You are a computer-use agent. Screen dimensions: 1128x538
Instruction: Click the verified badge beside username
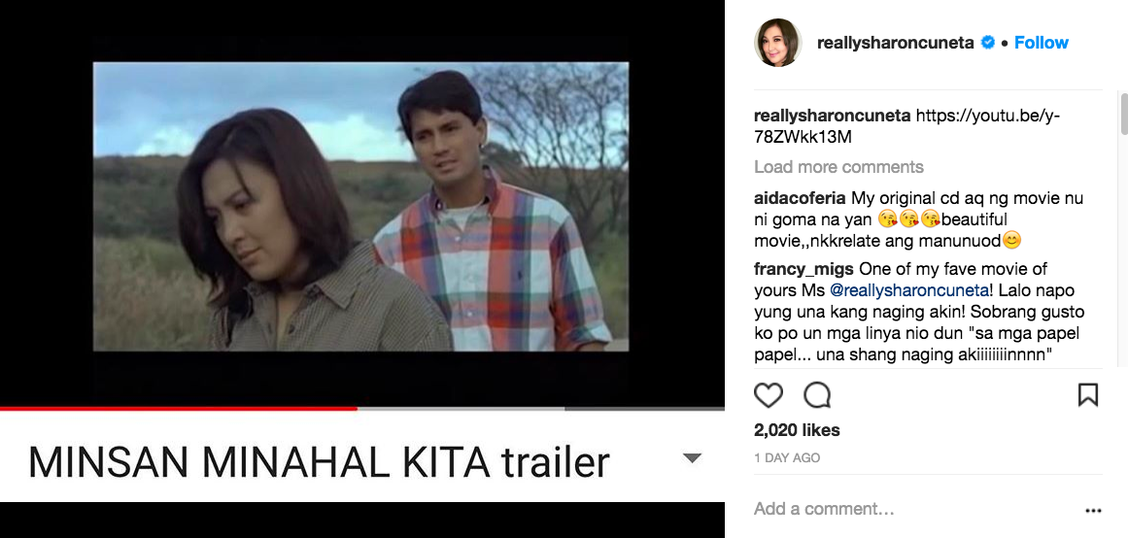click(x=988, y=43)
